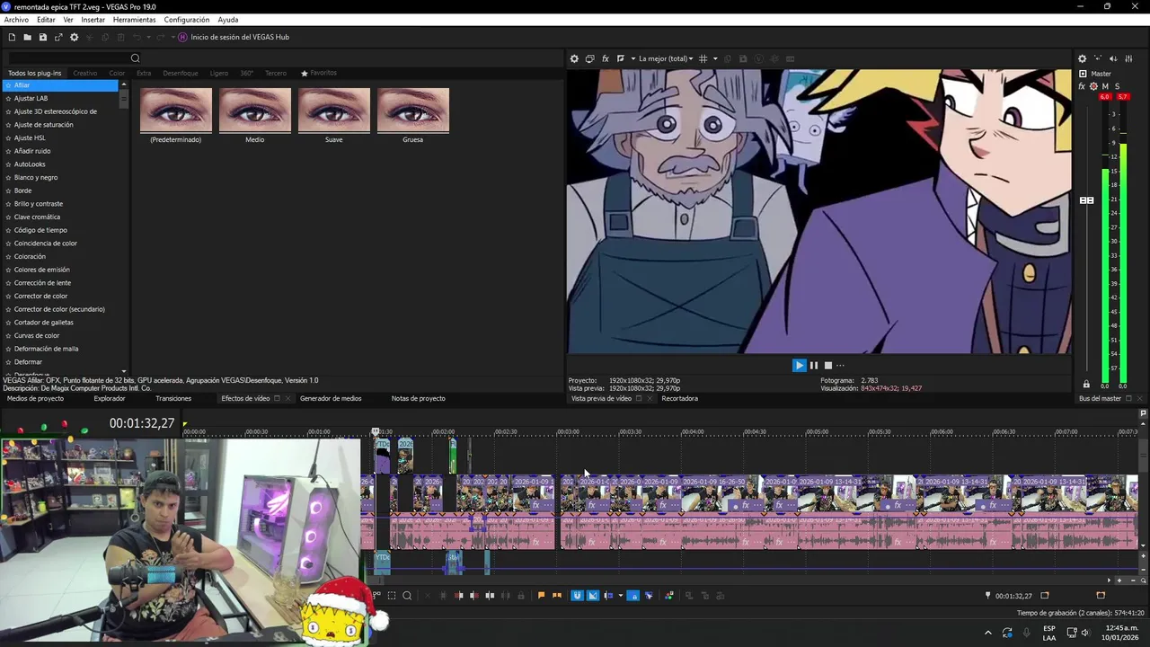Open auto ripple mode dropdown arrow

pyautogui.click(x=621, y=595)
